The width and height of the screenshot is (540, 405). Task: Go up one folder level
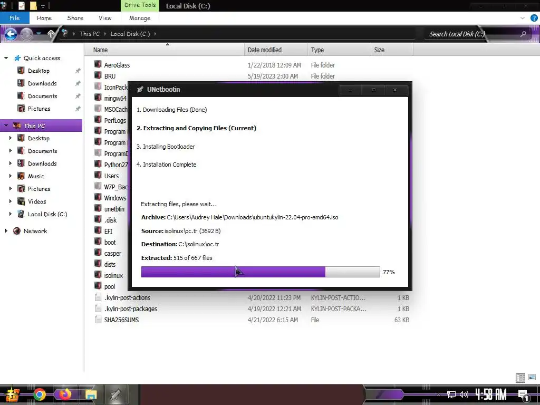click(51, 34)
